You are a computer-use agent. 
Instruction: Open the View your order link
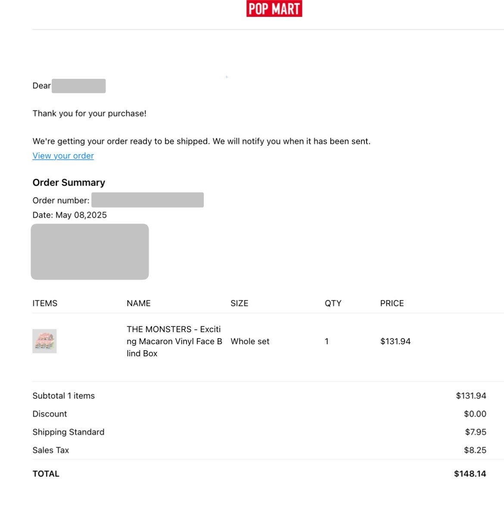[x=63, y=156]
